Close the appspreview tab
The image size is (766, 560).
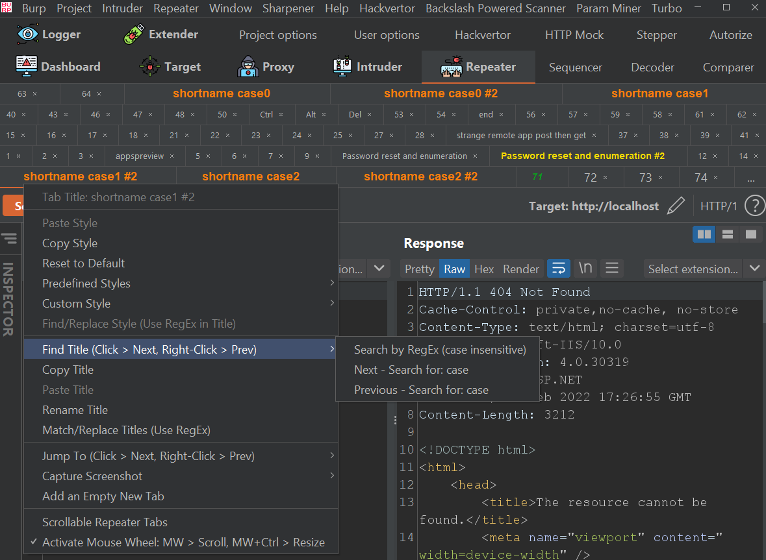(x=172, y=156)
